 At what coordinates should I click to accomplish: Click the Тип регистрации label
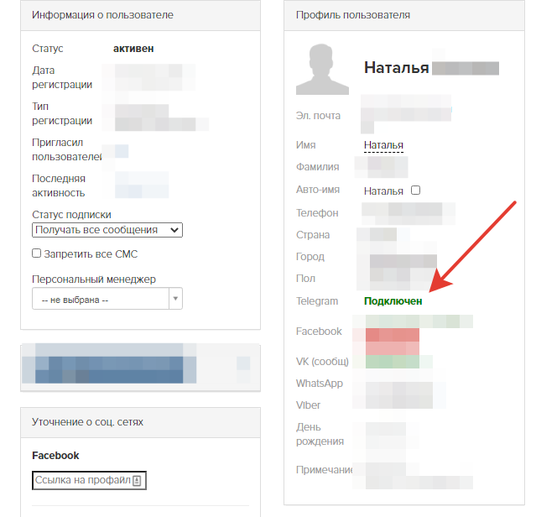click(x=62, y=113)
